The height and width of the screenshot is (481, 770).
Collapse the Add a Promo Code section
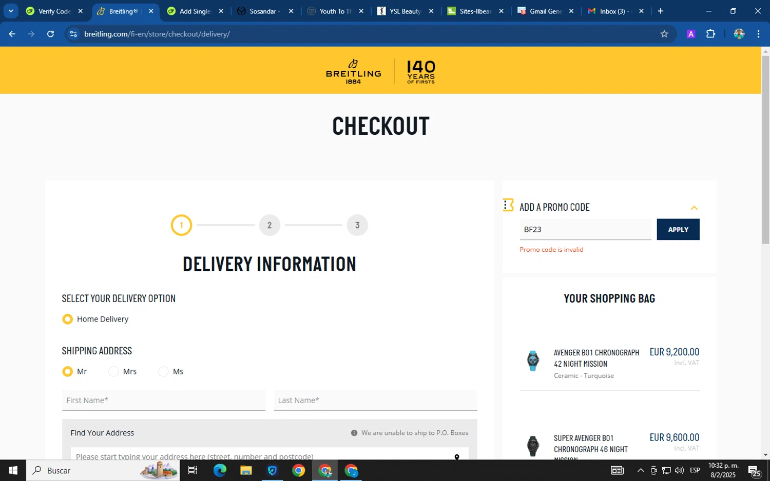pyautogui.click(x=694, y=208)
